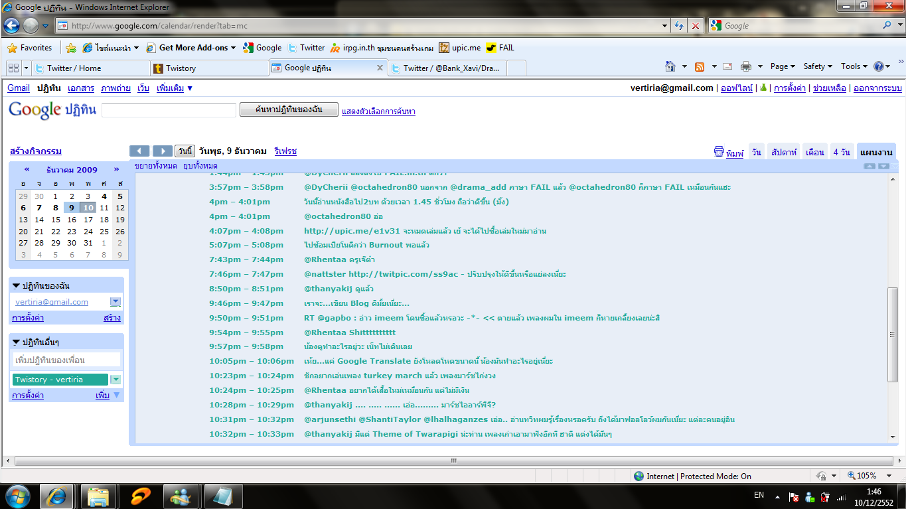Screen dimensions: 906x509
Task: Open the Safety menu in command bar
Action: [x=818, y=66]
